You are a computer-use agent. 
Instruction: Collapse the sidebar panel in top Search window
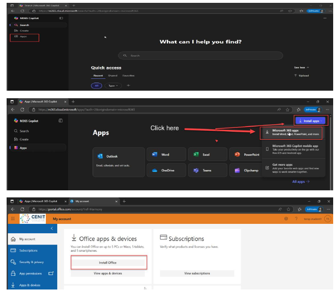(x=61, y=18)
